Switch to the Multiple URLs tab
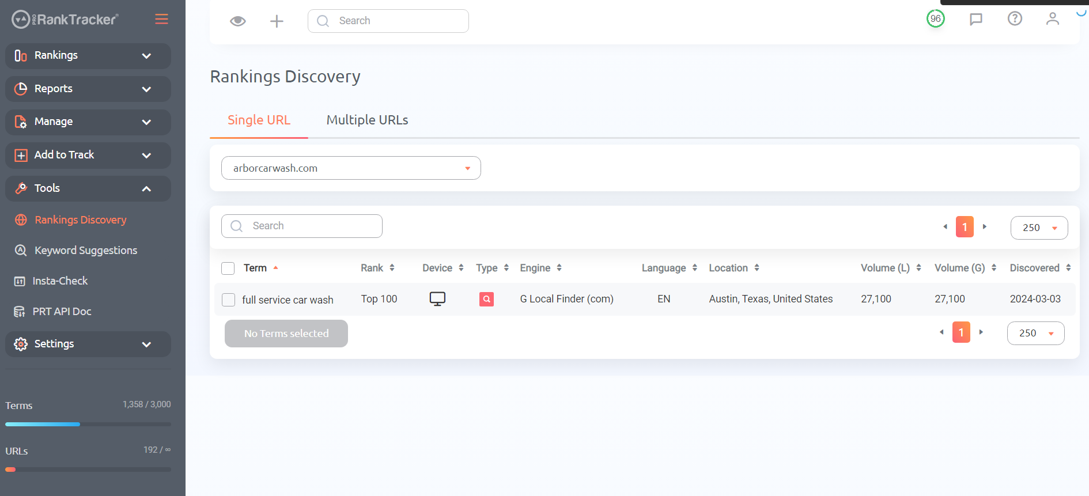Image resolution: width=1089 pixels, height=496 pixels. click(367, 120)
